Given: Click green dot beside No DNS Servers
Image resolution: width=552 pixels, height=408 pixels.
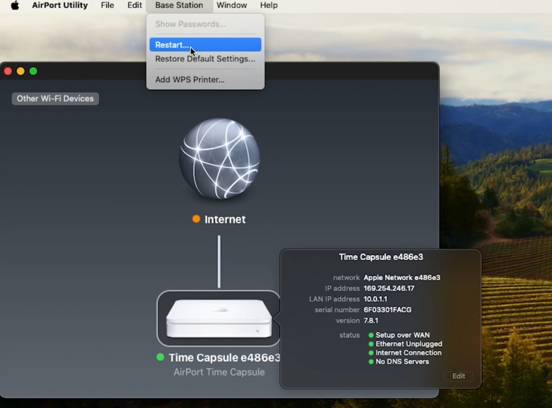Looking at the screenshot, I should click(371, 362).
